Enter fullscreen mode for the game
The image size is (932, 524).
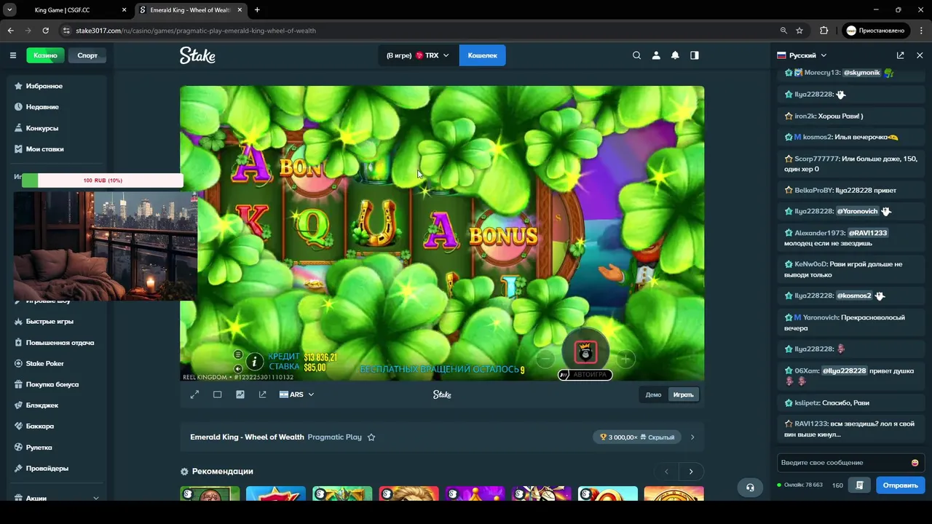[194, 394]
